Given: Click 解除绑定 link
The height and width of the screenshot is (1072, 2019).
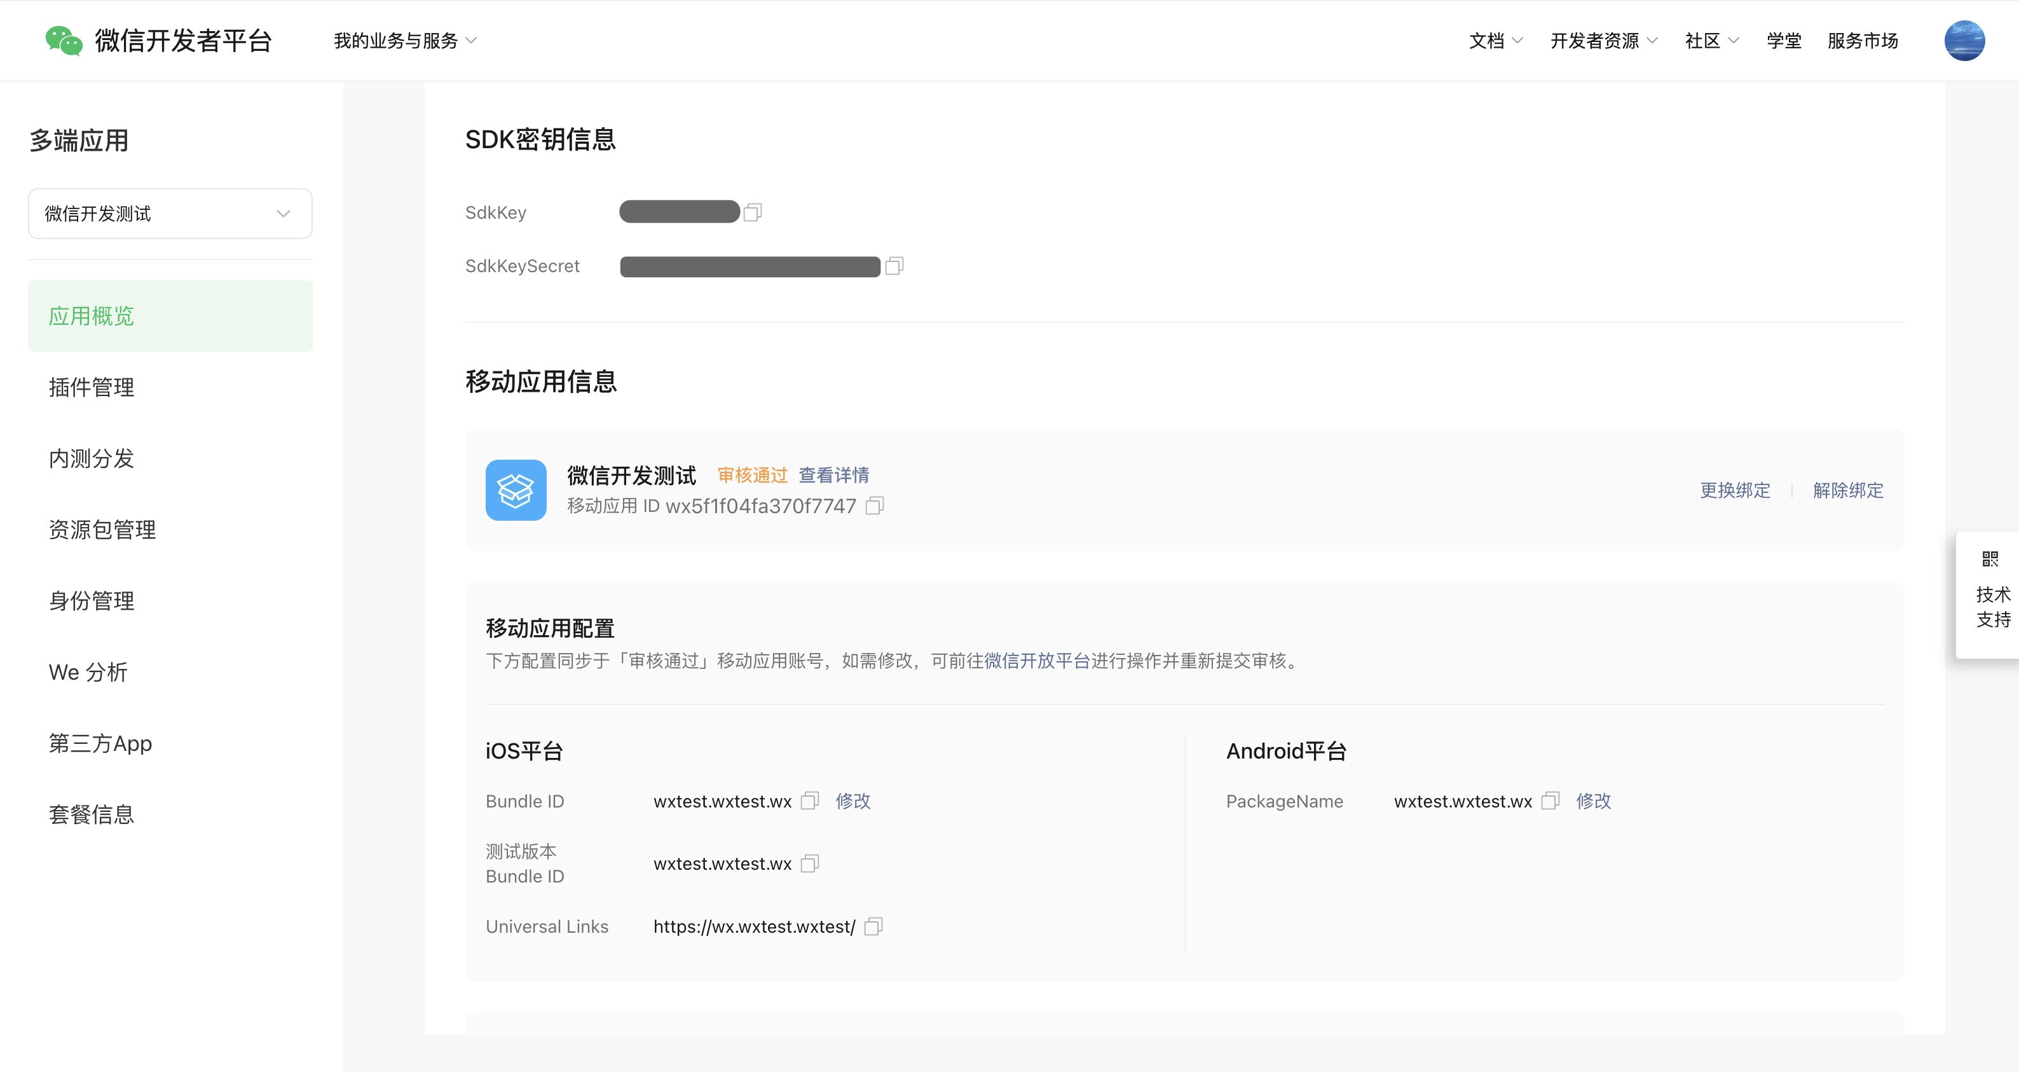Looking at the screenshot, I should tap(1847, 490).
